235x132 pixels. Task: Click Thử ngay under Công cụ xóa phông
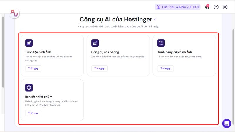pyautogui.click(x=99, y=68)
